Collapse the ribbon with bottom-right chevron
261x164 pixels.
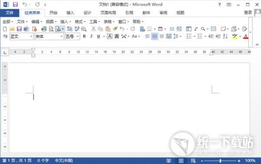pos(257,45)
